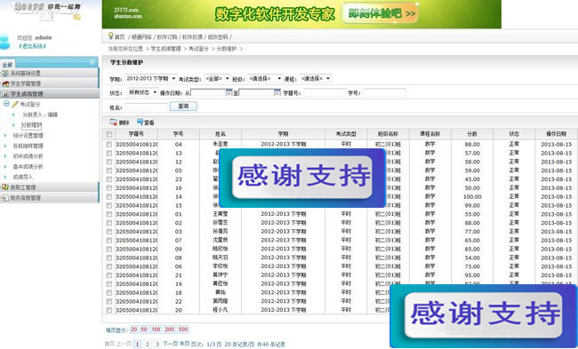Expand the 统计设置管理 tree item
The image size is (578, 349).
click(x=5, y=136)
